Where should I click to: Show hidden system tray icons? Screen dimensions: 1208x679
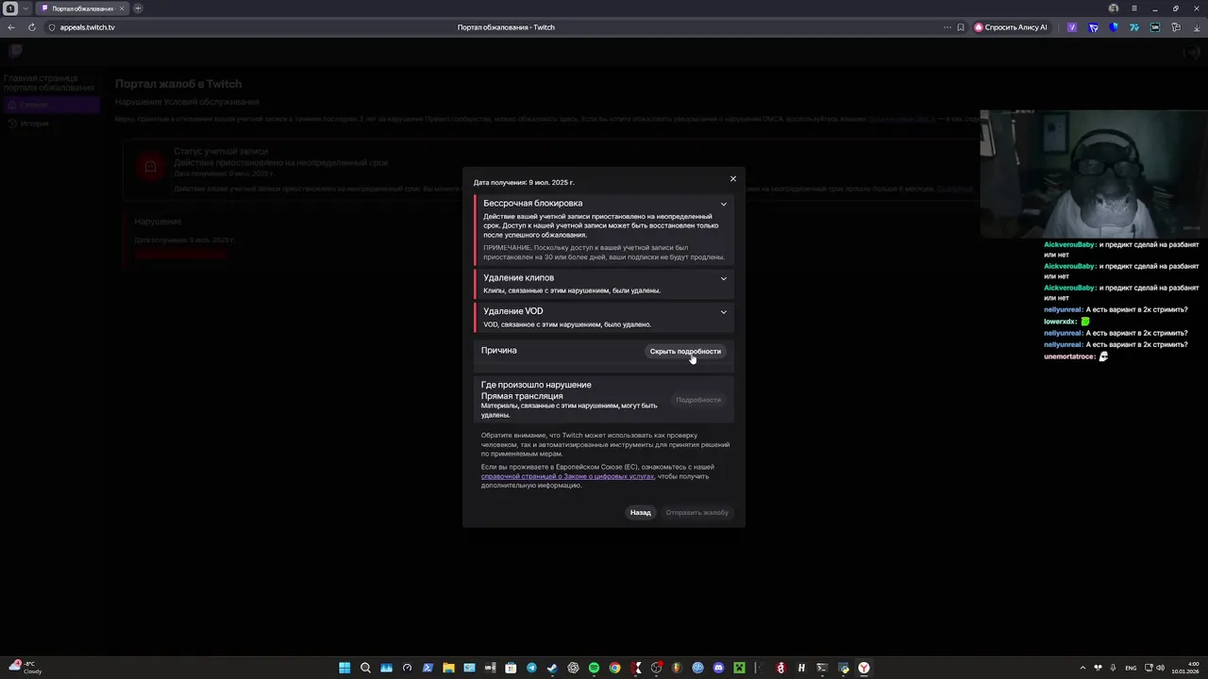(x=1082, y=668)
